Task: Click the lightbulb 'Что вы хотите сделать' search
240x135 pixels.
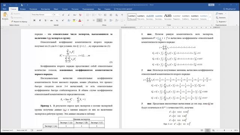Action: click(x=123, y=9)
